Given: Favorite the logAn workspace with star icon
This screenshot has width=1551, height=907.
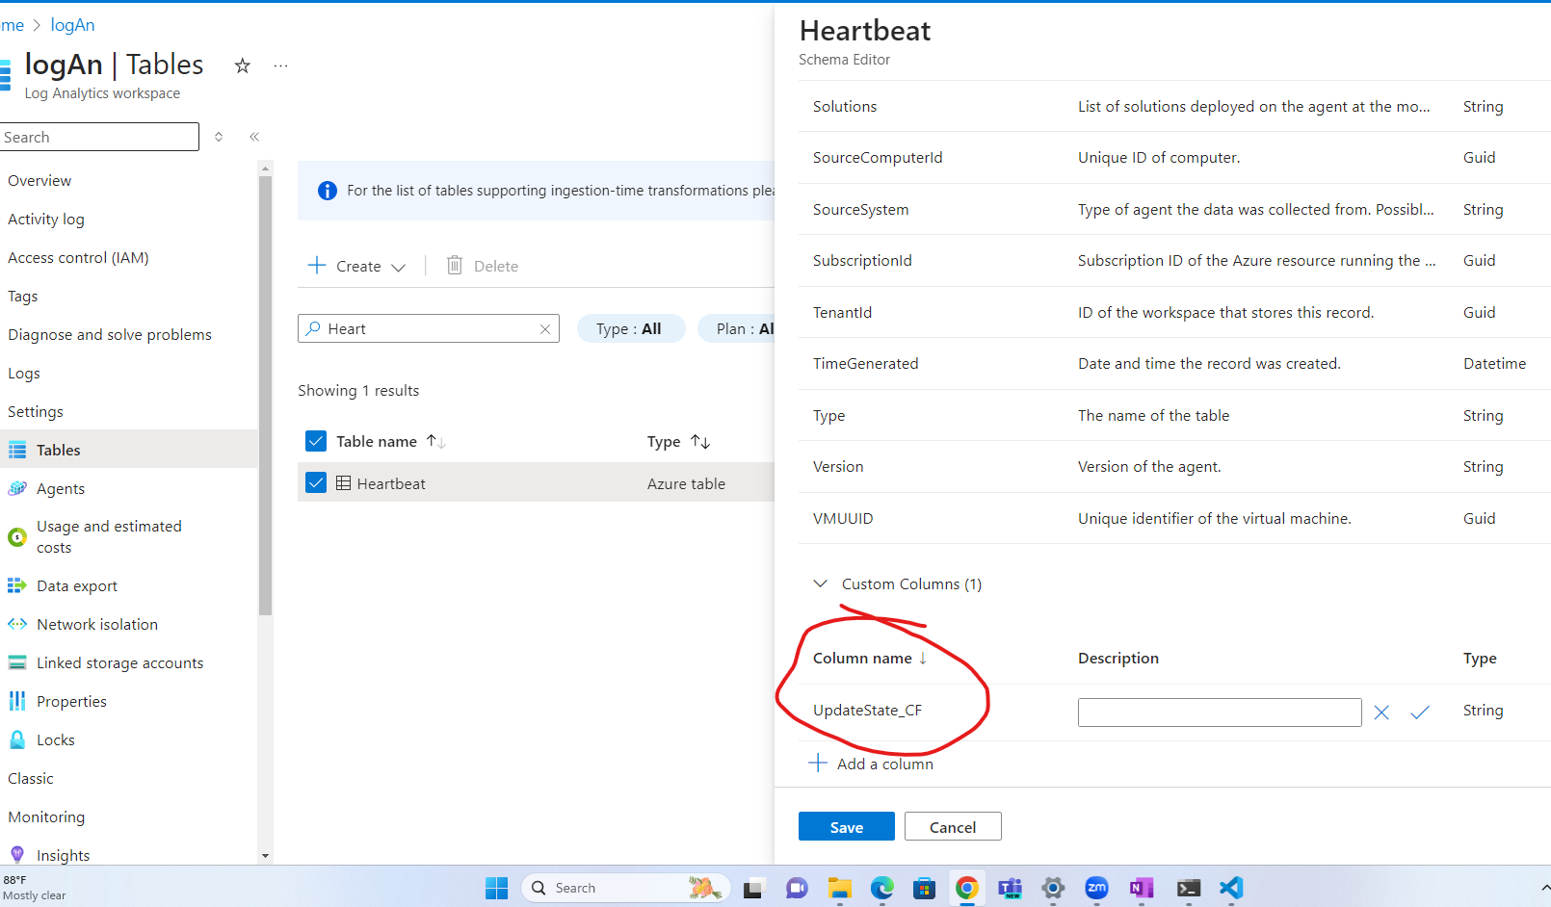Looking at the screenshot, I should 243,65.
